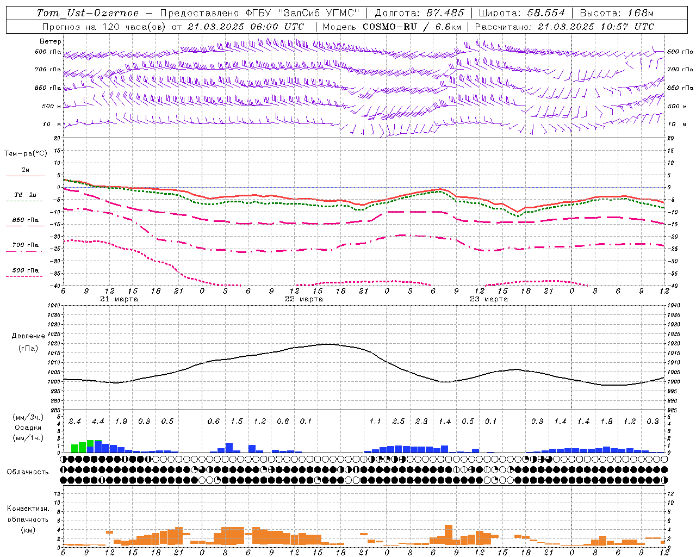Click the Давление pressure panel label
The width and height of the screenshot is (696, 557).
[x=28, y=336]
